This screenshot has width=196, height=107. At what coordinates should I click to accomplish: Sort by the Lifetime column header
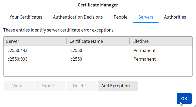[x=161, y=41]
